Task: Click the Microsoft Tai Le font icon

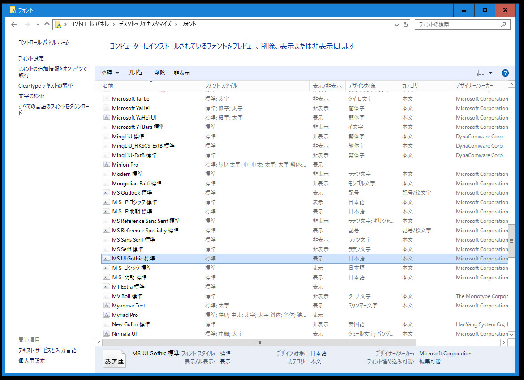Action: (x=106, y=99)
